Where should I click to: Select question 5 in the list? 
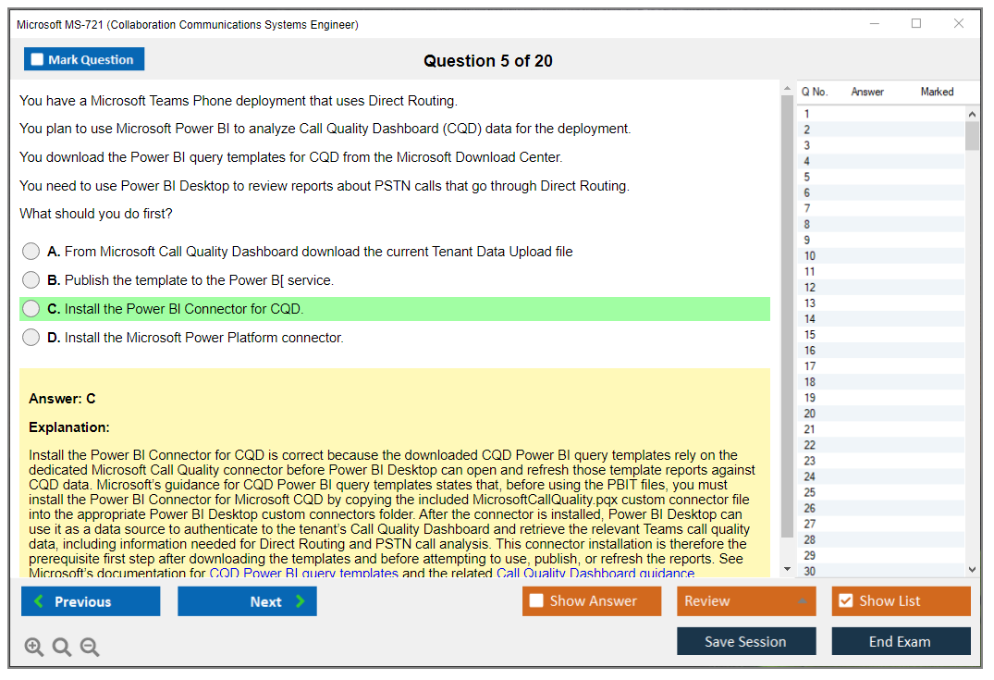coord(881,177)
